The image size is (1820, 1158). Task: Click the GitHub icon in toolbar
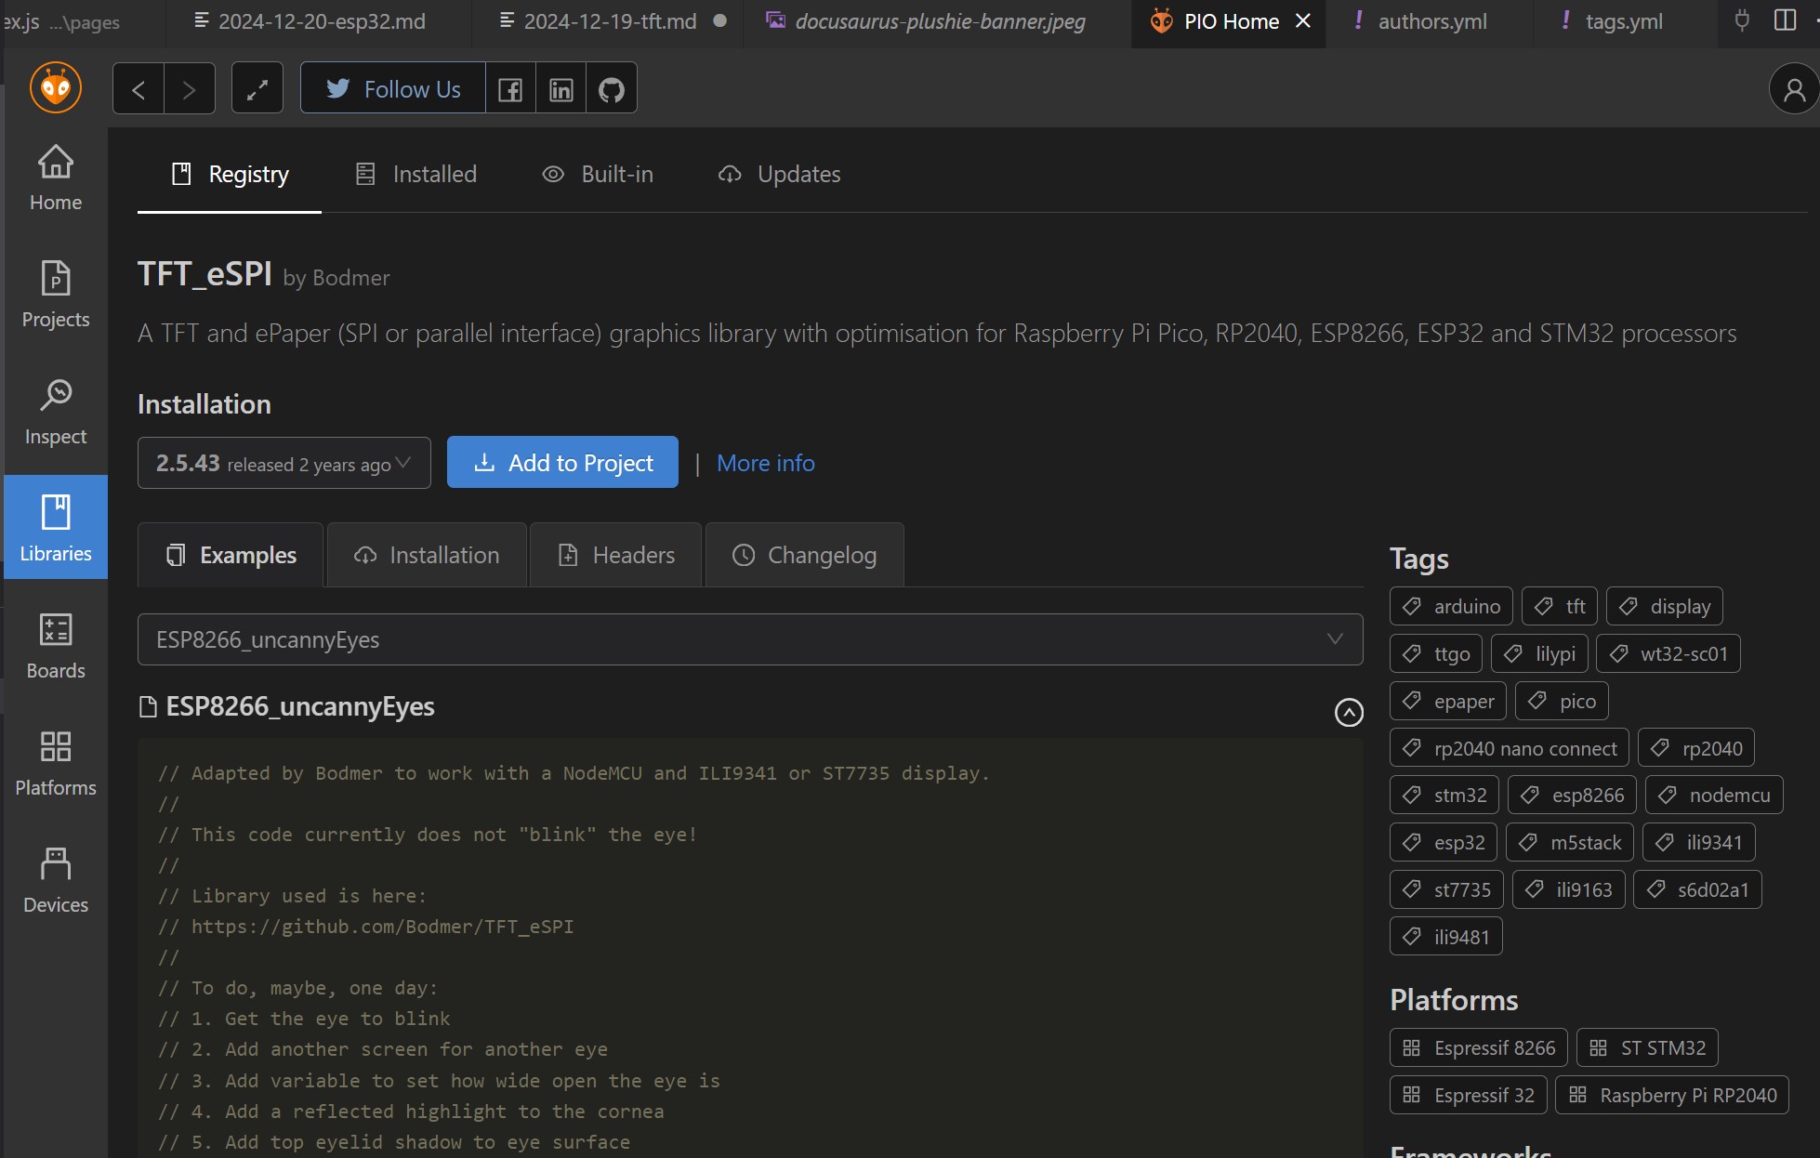tap(612, 89)
